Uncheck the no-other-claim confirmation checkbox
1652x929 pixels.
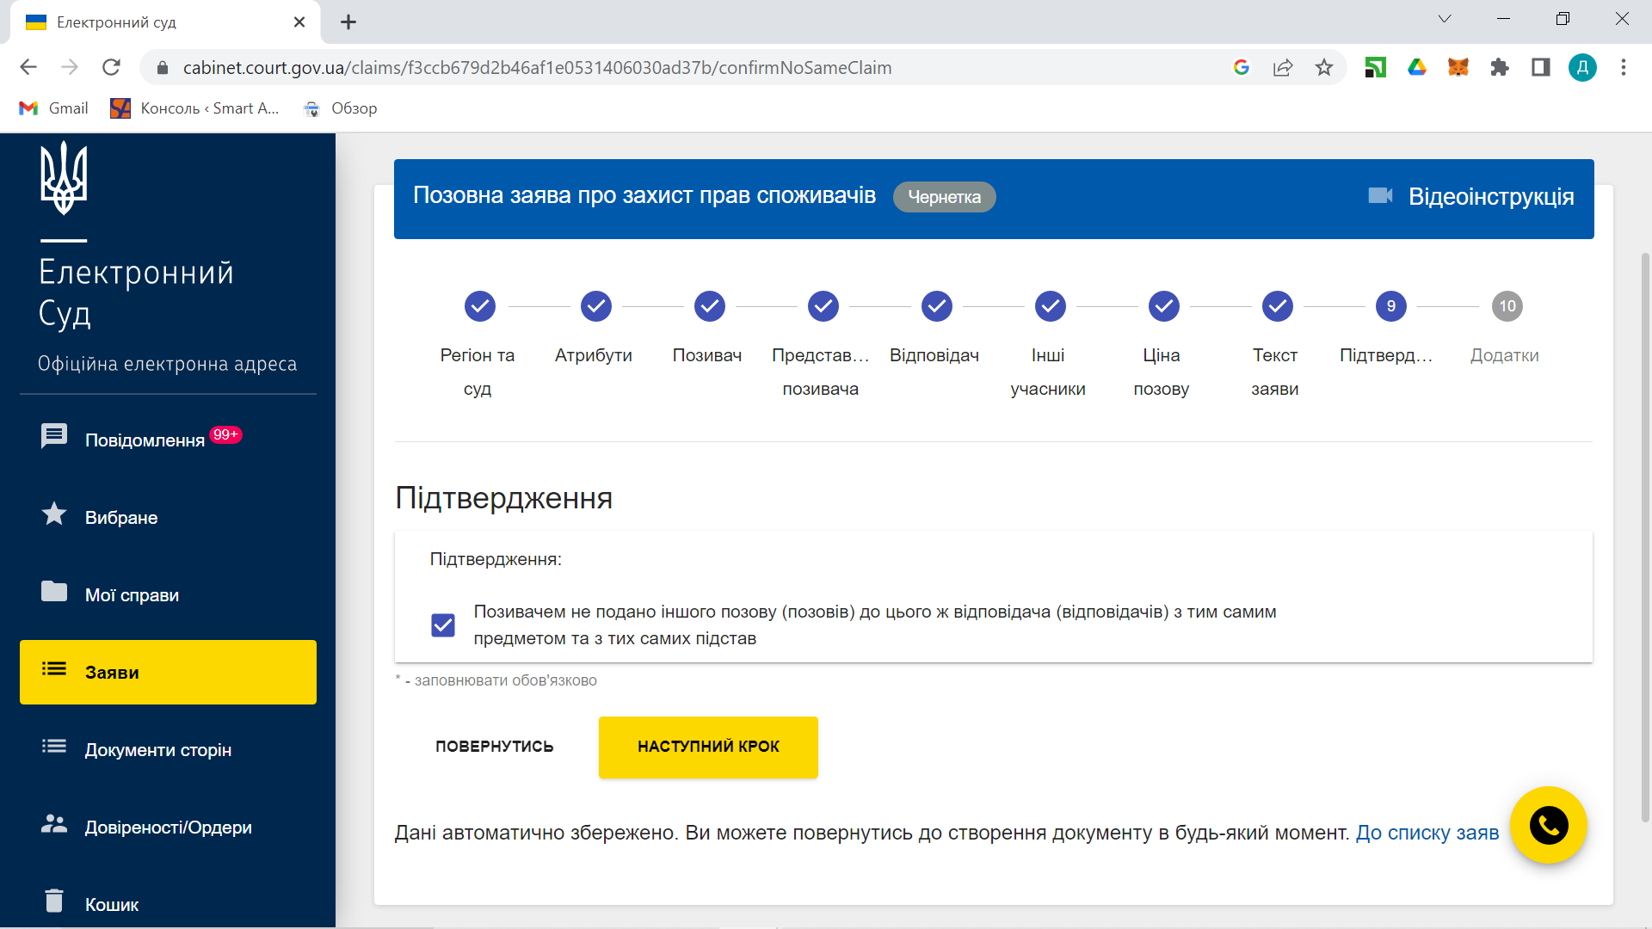pos(443,625)
